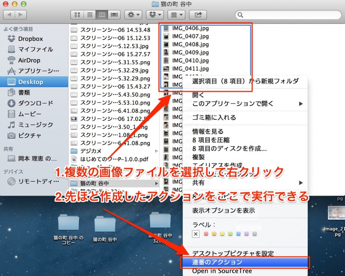The width and height of the screenshot is (345, 276).
Task: Apply the red label color
Action: 206,234
